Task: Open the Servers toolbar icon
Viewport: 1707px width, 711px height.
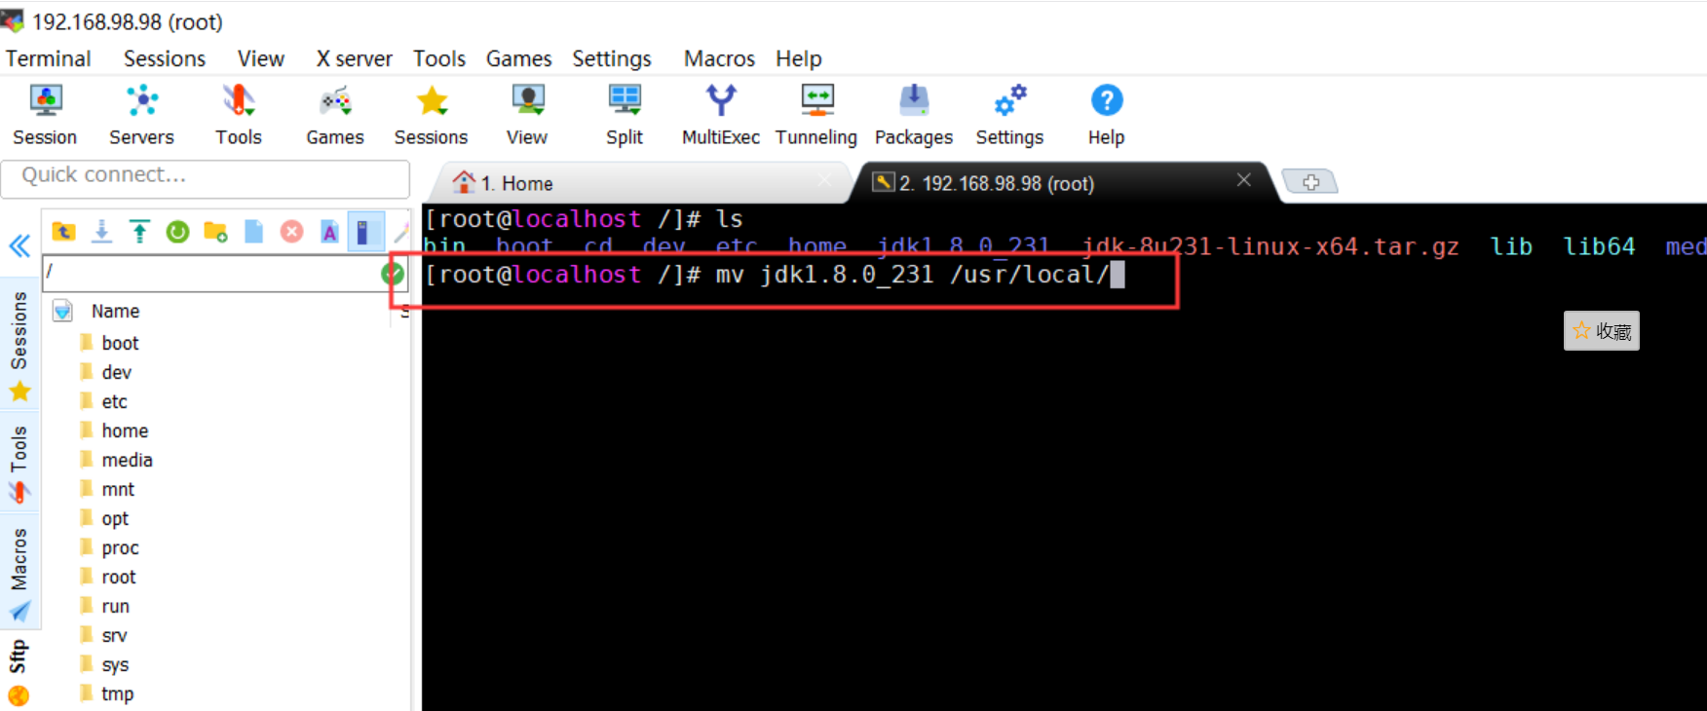Action: click(141, 115)
